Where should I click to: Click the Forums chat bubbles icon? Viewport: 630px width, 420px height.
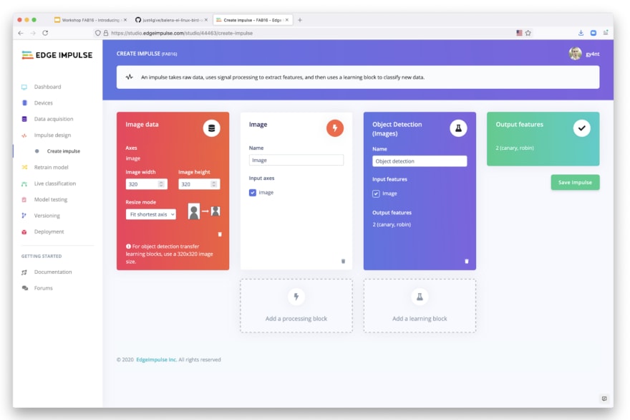pos(25,288)
